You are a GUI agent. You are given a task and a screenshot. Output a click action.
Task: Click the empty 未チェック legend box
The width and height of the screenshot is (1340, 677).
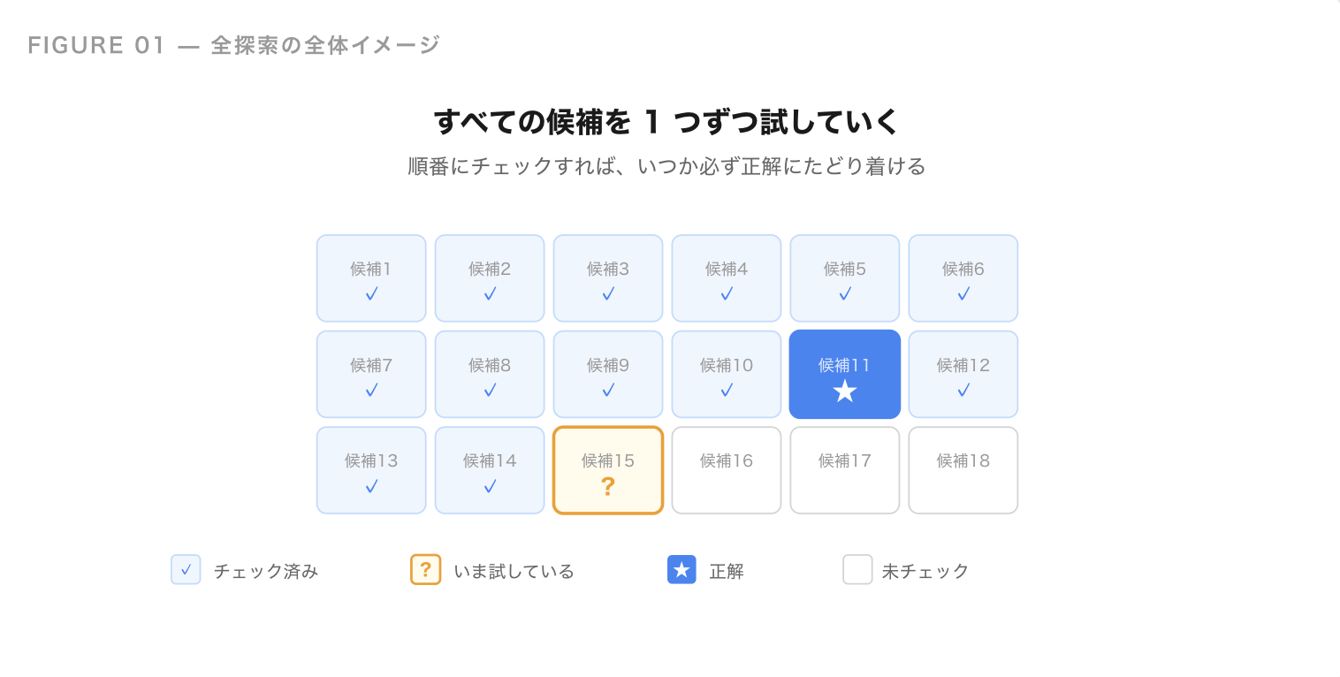(x=857, y=570)
